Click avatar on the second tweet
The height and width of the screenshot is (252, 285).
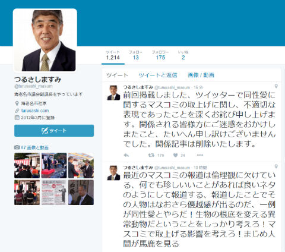(x=113, y=173)
